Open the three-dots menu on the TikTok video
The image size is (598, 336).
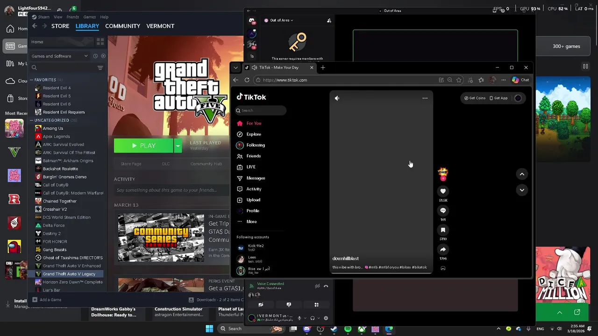coord(425,98)
